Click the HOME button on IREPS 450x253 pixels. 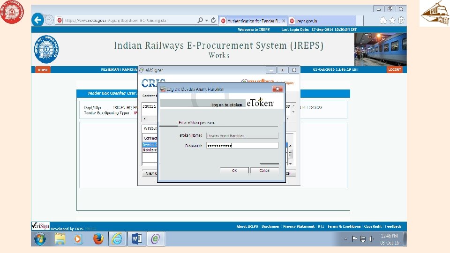coord(43,70)
